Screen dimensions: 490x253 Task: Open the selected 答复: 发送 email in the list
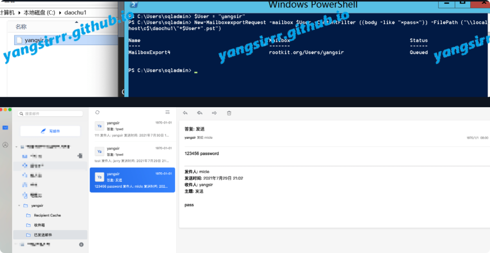[132, 180]
